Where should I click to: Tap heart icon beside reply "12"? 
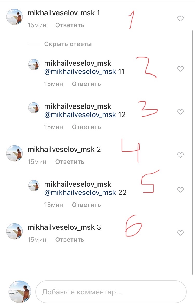(180, 112)
